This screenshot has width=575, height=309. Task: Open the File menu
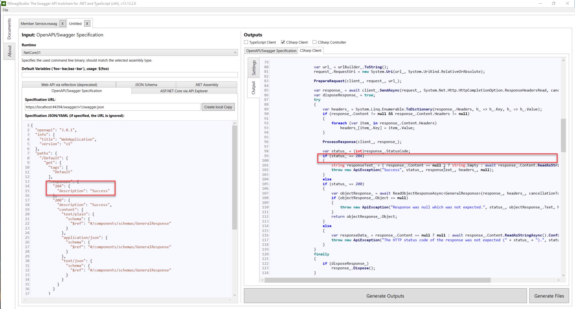tap(5, 10)
